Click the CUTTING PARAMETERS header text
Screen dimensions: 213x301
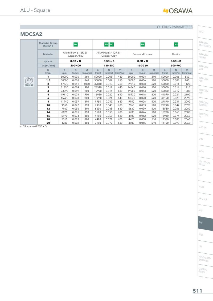click(x=175, y=27)
